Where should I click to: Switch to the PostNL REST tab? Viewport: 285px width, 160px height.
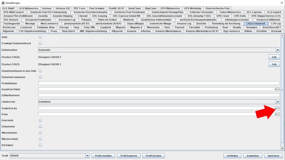[x=117, y=8]
